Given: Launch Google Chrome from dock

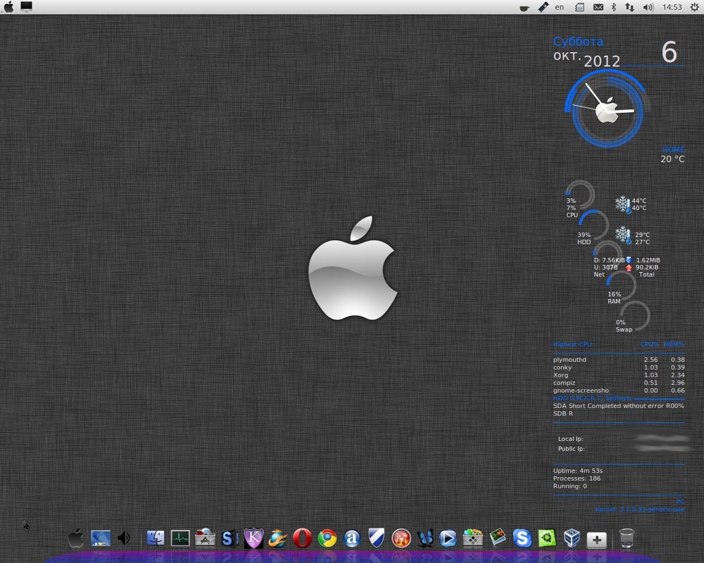Looking at the screenshot, I should pos(327,538).
